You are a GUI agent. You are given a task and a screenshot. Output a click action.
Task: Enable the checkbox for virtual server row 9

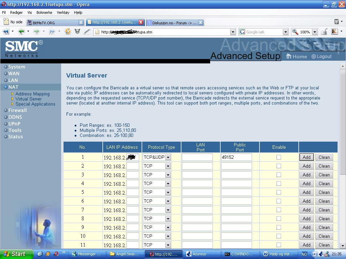click(x=279, y=227)
